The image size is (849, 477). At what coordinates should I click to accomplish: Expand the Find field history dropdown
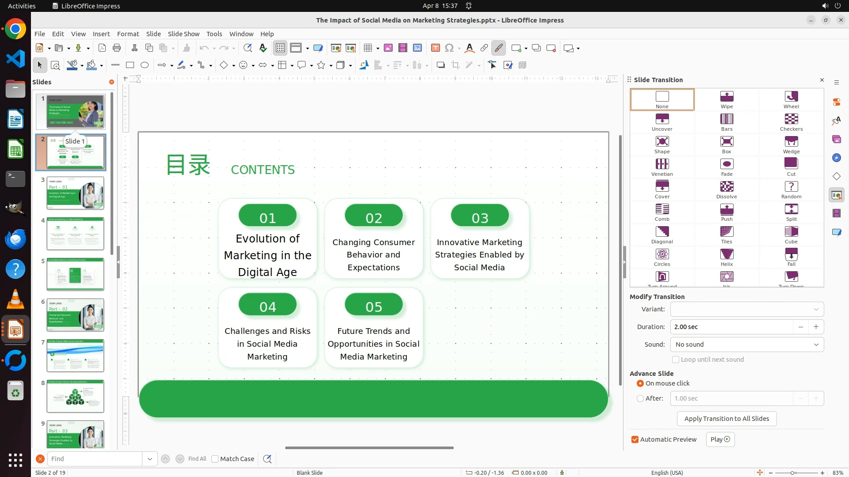(x=150, y=459)
